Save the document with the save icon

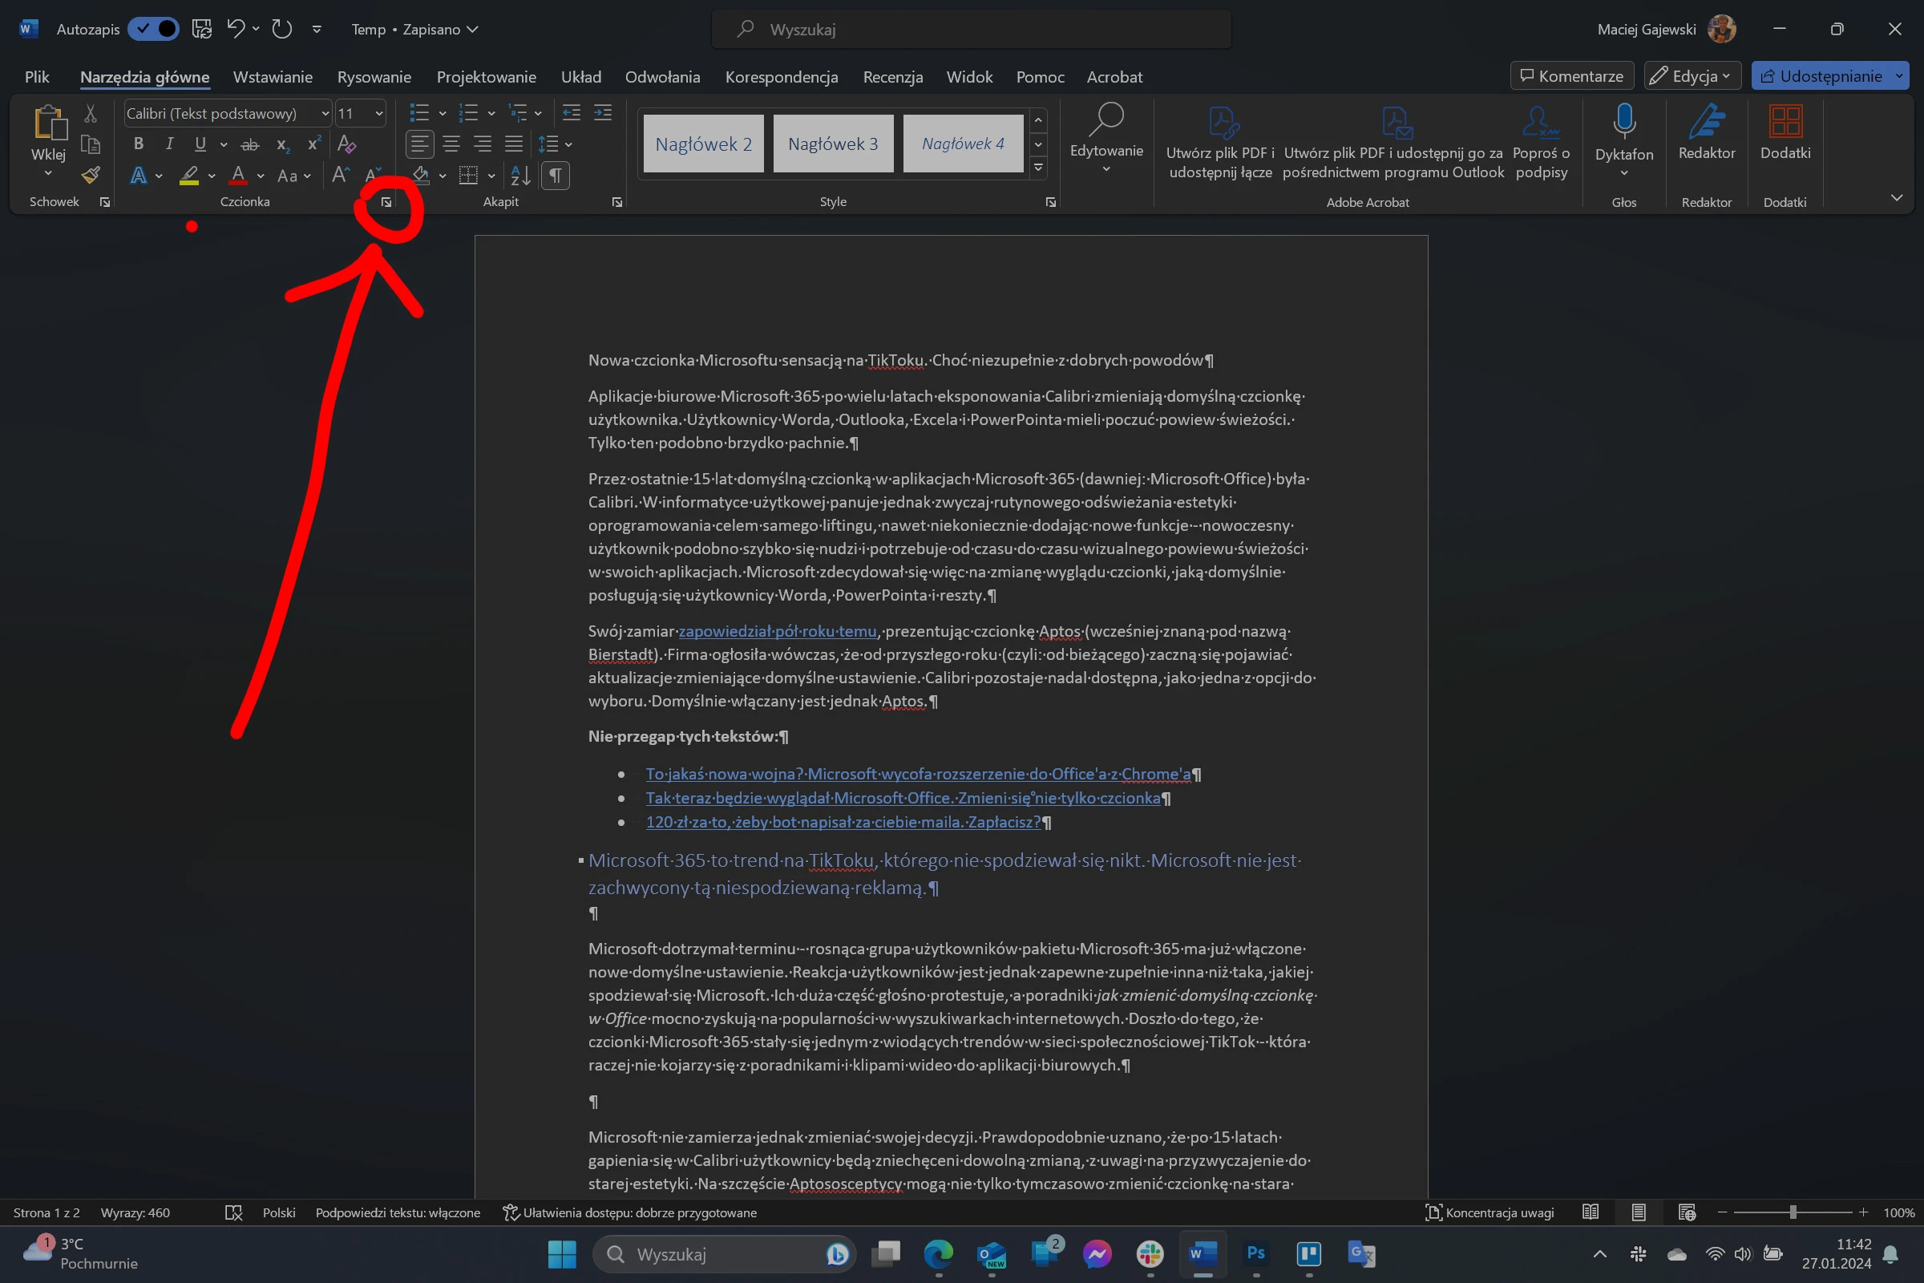[x=201, y=30]
